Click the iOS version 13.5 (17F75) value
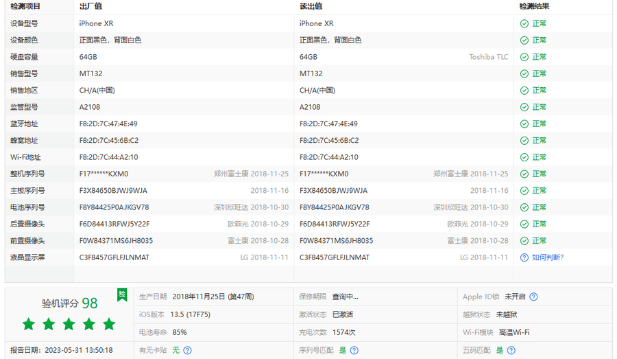 pyautogui.click(x=191, y=314)
